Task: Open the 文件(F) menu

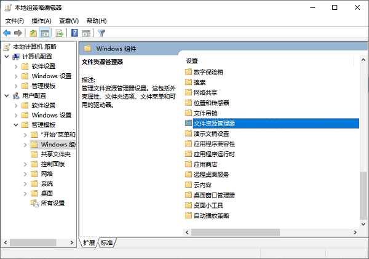Action: point(15,21)
